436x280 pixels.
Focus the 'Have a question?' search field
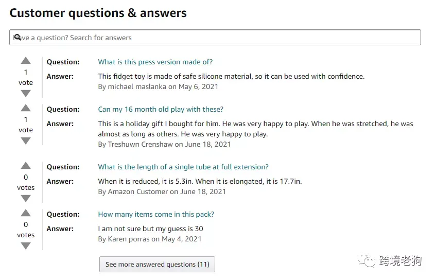(x=215, y=37)
